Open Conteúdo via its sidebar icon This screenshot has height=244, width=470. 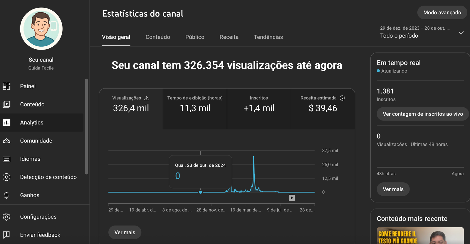pos(6,104)
